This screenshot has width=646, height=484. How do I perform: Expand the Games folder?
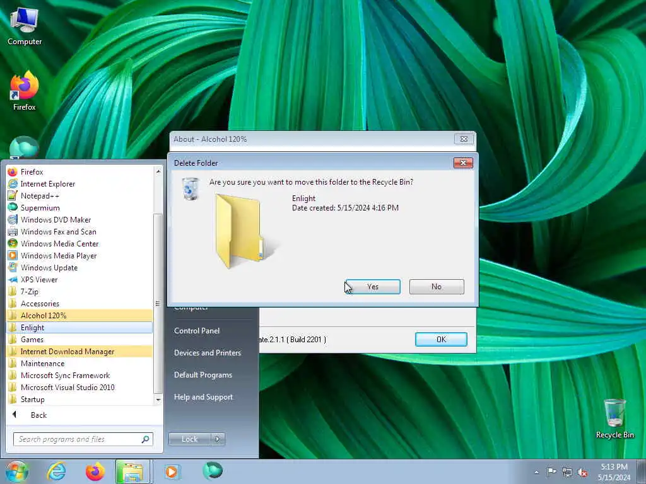(x=80, y=340)
